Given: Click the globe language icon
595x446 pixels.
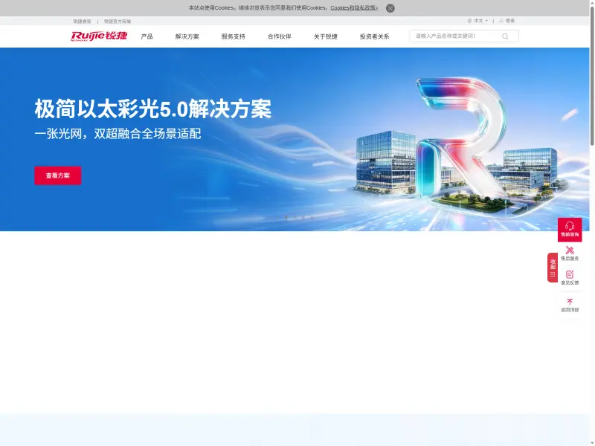Looking at the screenshot, I should [x=469, y=21].
